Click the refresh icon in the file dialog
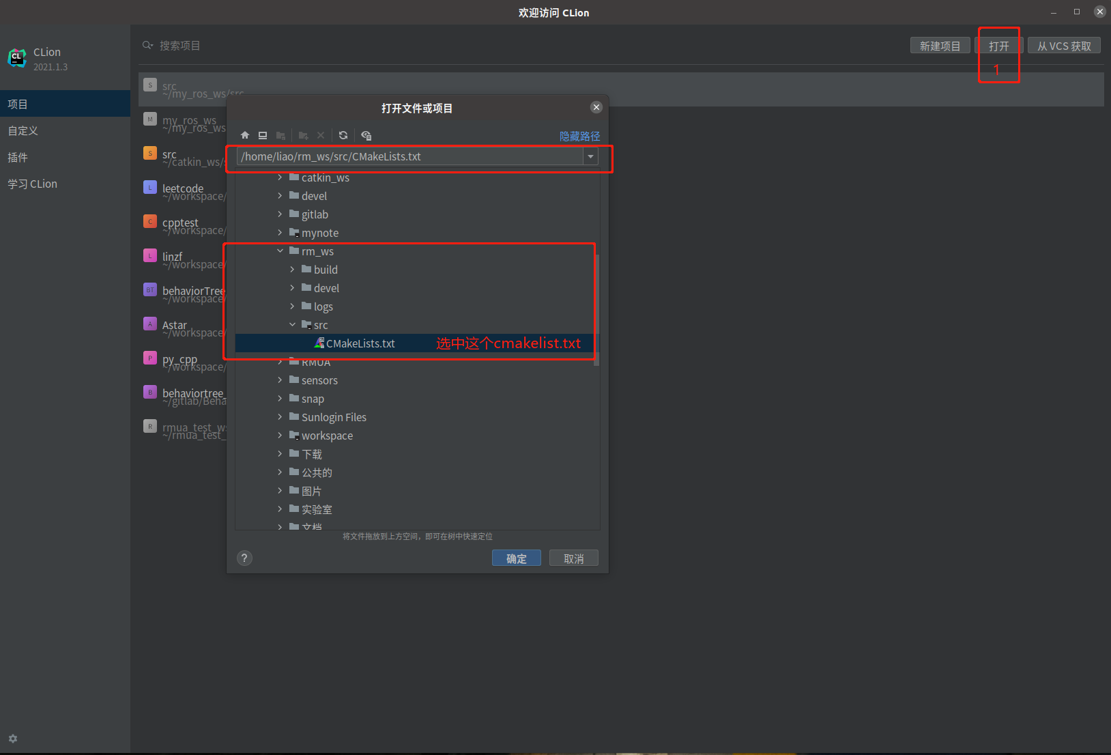Image resolution: width=1111 pixels, height=755 pixels. pyautogui.click(x=343, y=135)
